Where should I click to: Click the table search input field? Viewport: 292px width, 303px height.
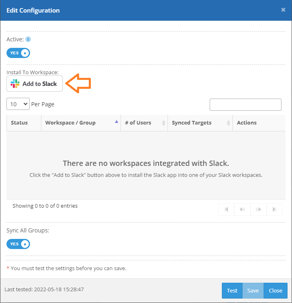point(245,105)
